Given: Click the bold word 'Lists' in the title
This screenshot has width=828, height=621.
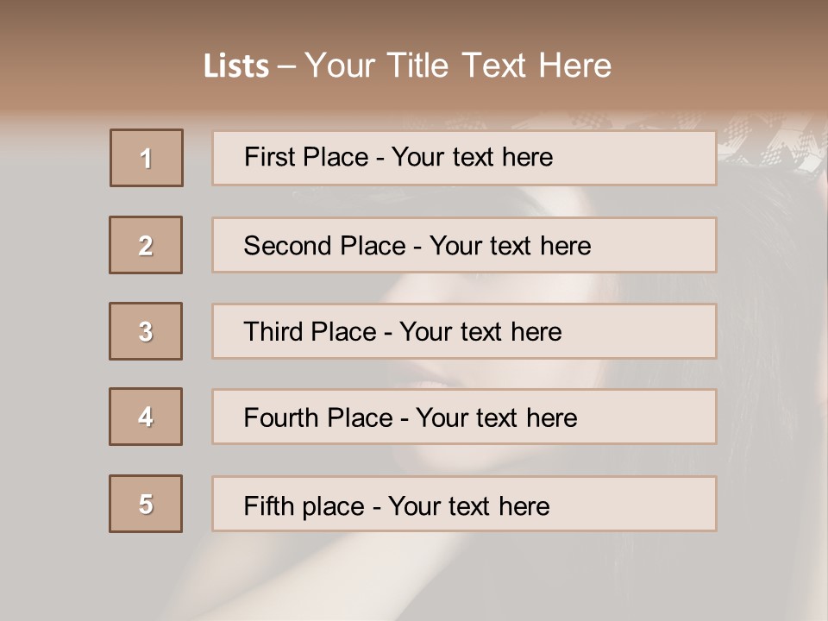Looking at the screenshot, I should (236, 66).
